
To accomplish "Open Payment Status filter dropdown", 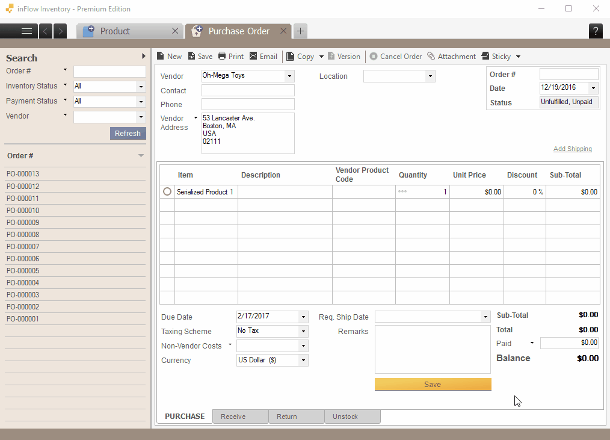I will click(141, 102).
